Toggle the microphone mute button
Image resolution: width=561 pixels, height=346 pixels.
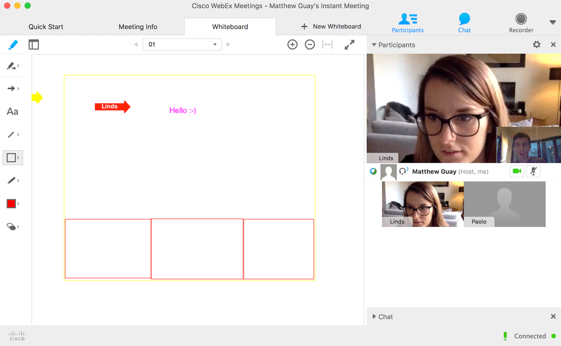point(533,171)
